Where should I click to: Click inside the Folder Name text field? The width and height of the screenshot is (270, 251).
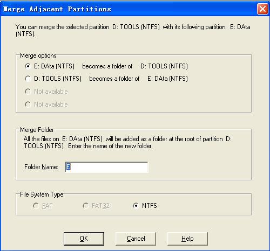(x=106, y=167)
